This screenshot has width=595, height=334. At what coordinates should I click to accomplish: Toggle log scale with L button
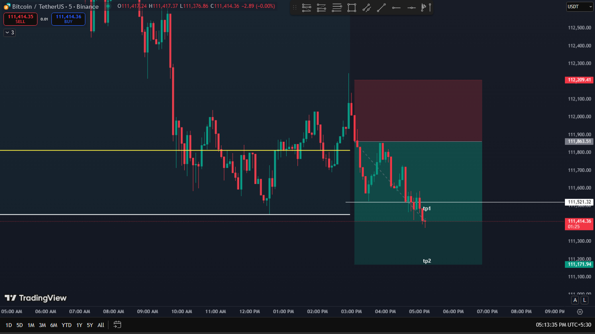pyautogui.click(x=584, y=300)
